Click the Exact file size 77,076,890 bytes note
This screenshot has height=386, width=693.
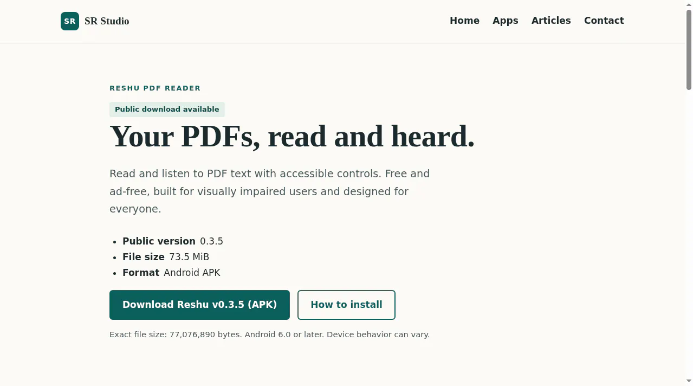click(269, 334)
